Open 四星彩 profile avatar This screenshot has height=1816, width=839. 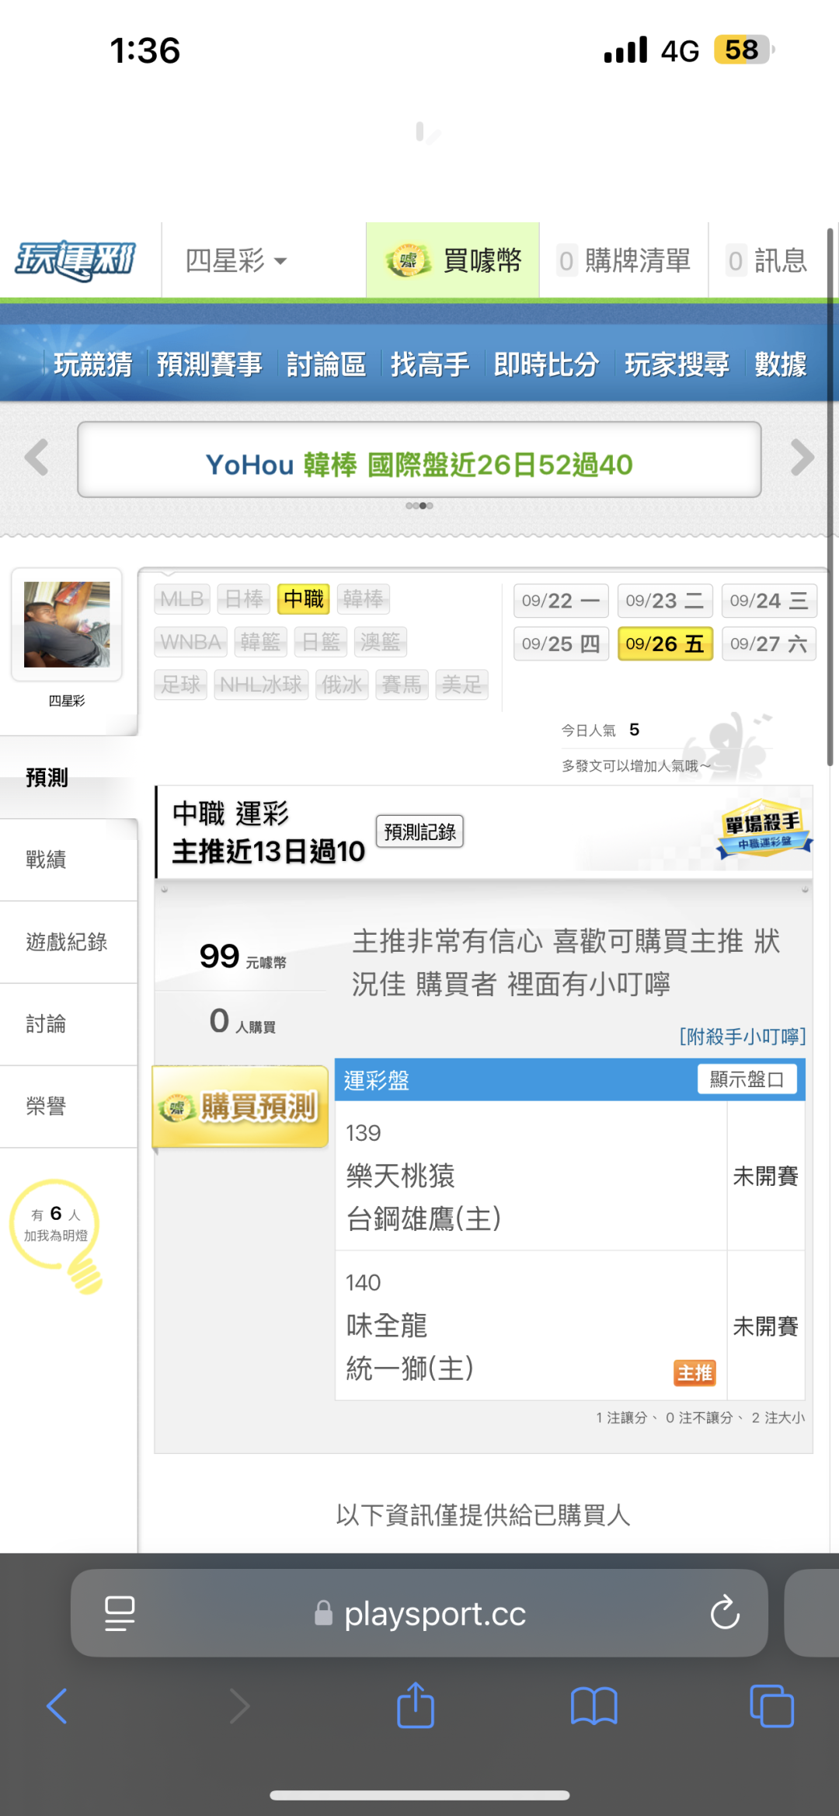pos(67,625)
